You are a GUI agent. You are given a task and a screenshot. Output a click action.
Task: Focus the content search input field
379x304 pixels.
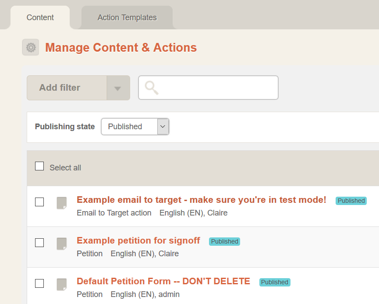click(x=209, y=88)
